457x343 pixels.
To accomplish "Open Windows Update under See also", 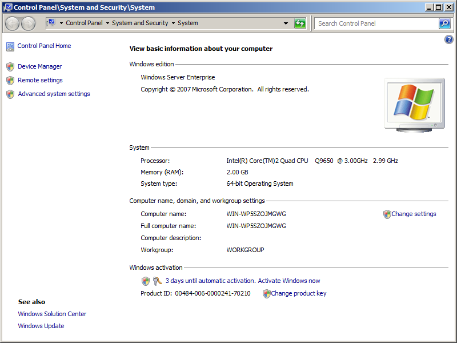I will [41, 325].
